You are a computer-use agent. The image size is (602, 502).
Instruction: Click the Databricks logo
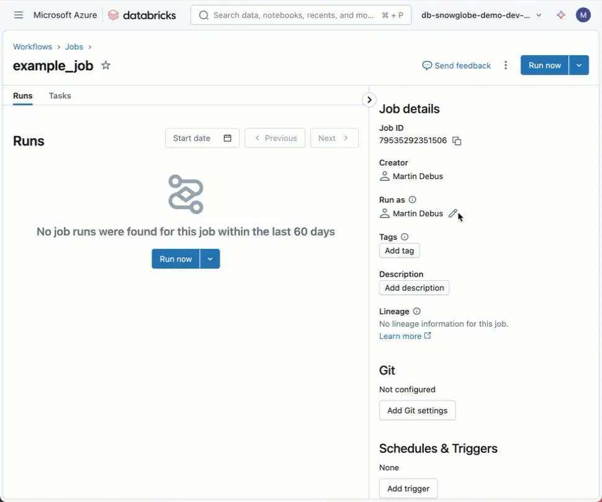pyautogui.click(x=142, y=15)
